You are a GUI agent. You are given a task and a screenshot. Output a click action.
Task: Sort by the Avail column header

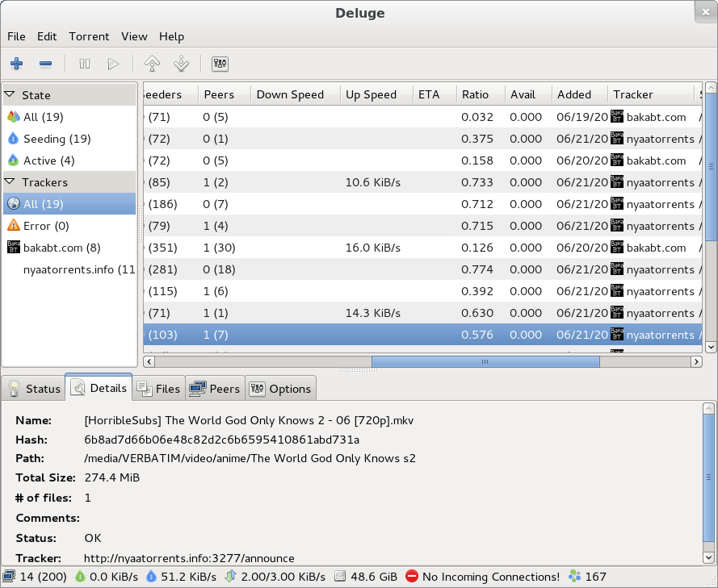click(x=528, y=94)
